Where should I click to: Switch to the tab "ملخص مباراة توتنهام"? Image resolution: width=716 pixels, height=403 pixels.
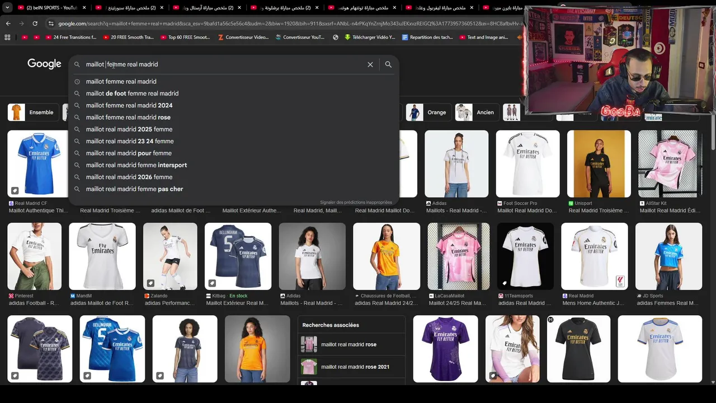pyautogui.click(x=364, y=8)
